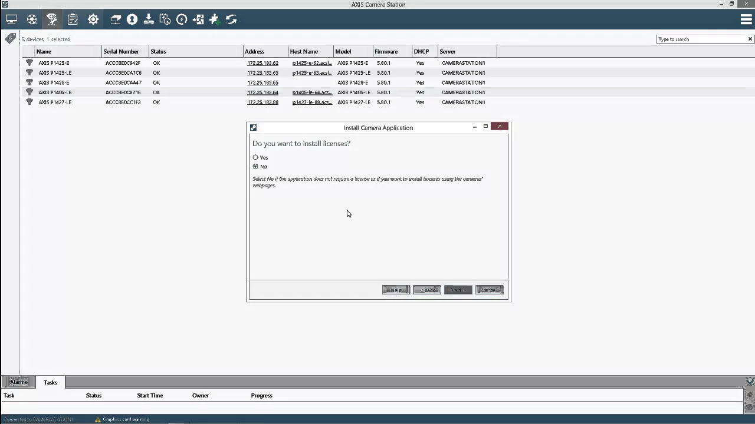This screenshot has height=424, width=755.
Task: Open host name link p1427-le-88.acs
Action: pyautogui.click(x=312, y=102)
